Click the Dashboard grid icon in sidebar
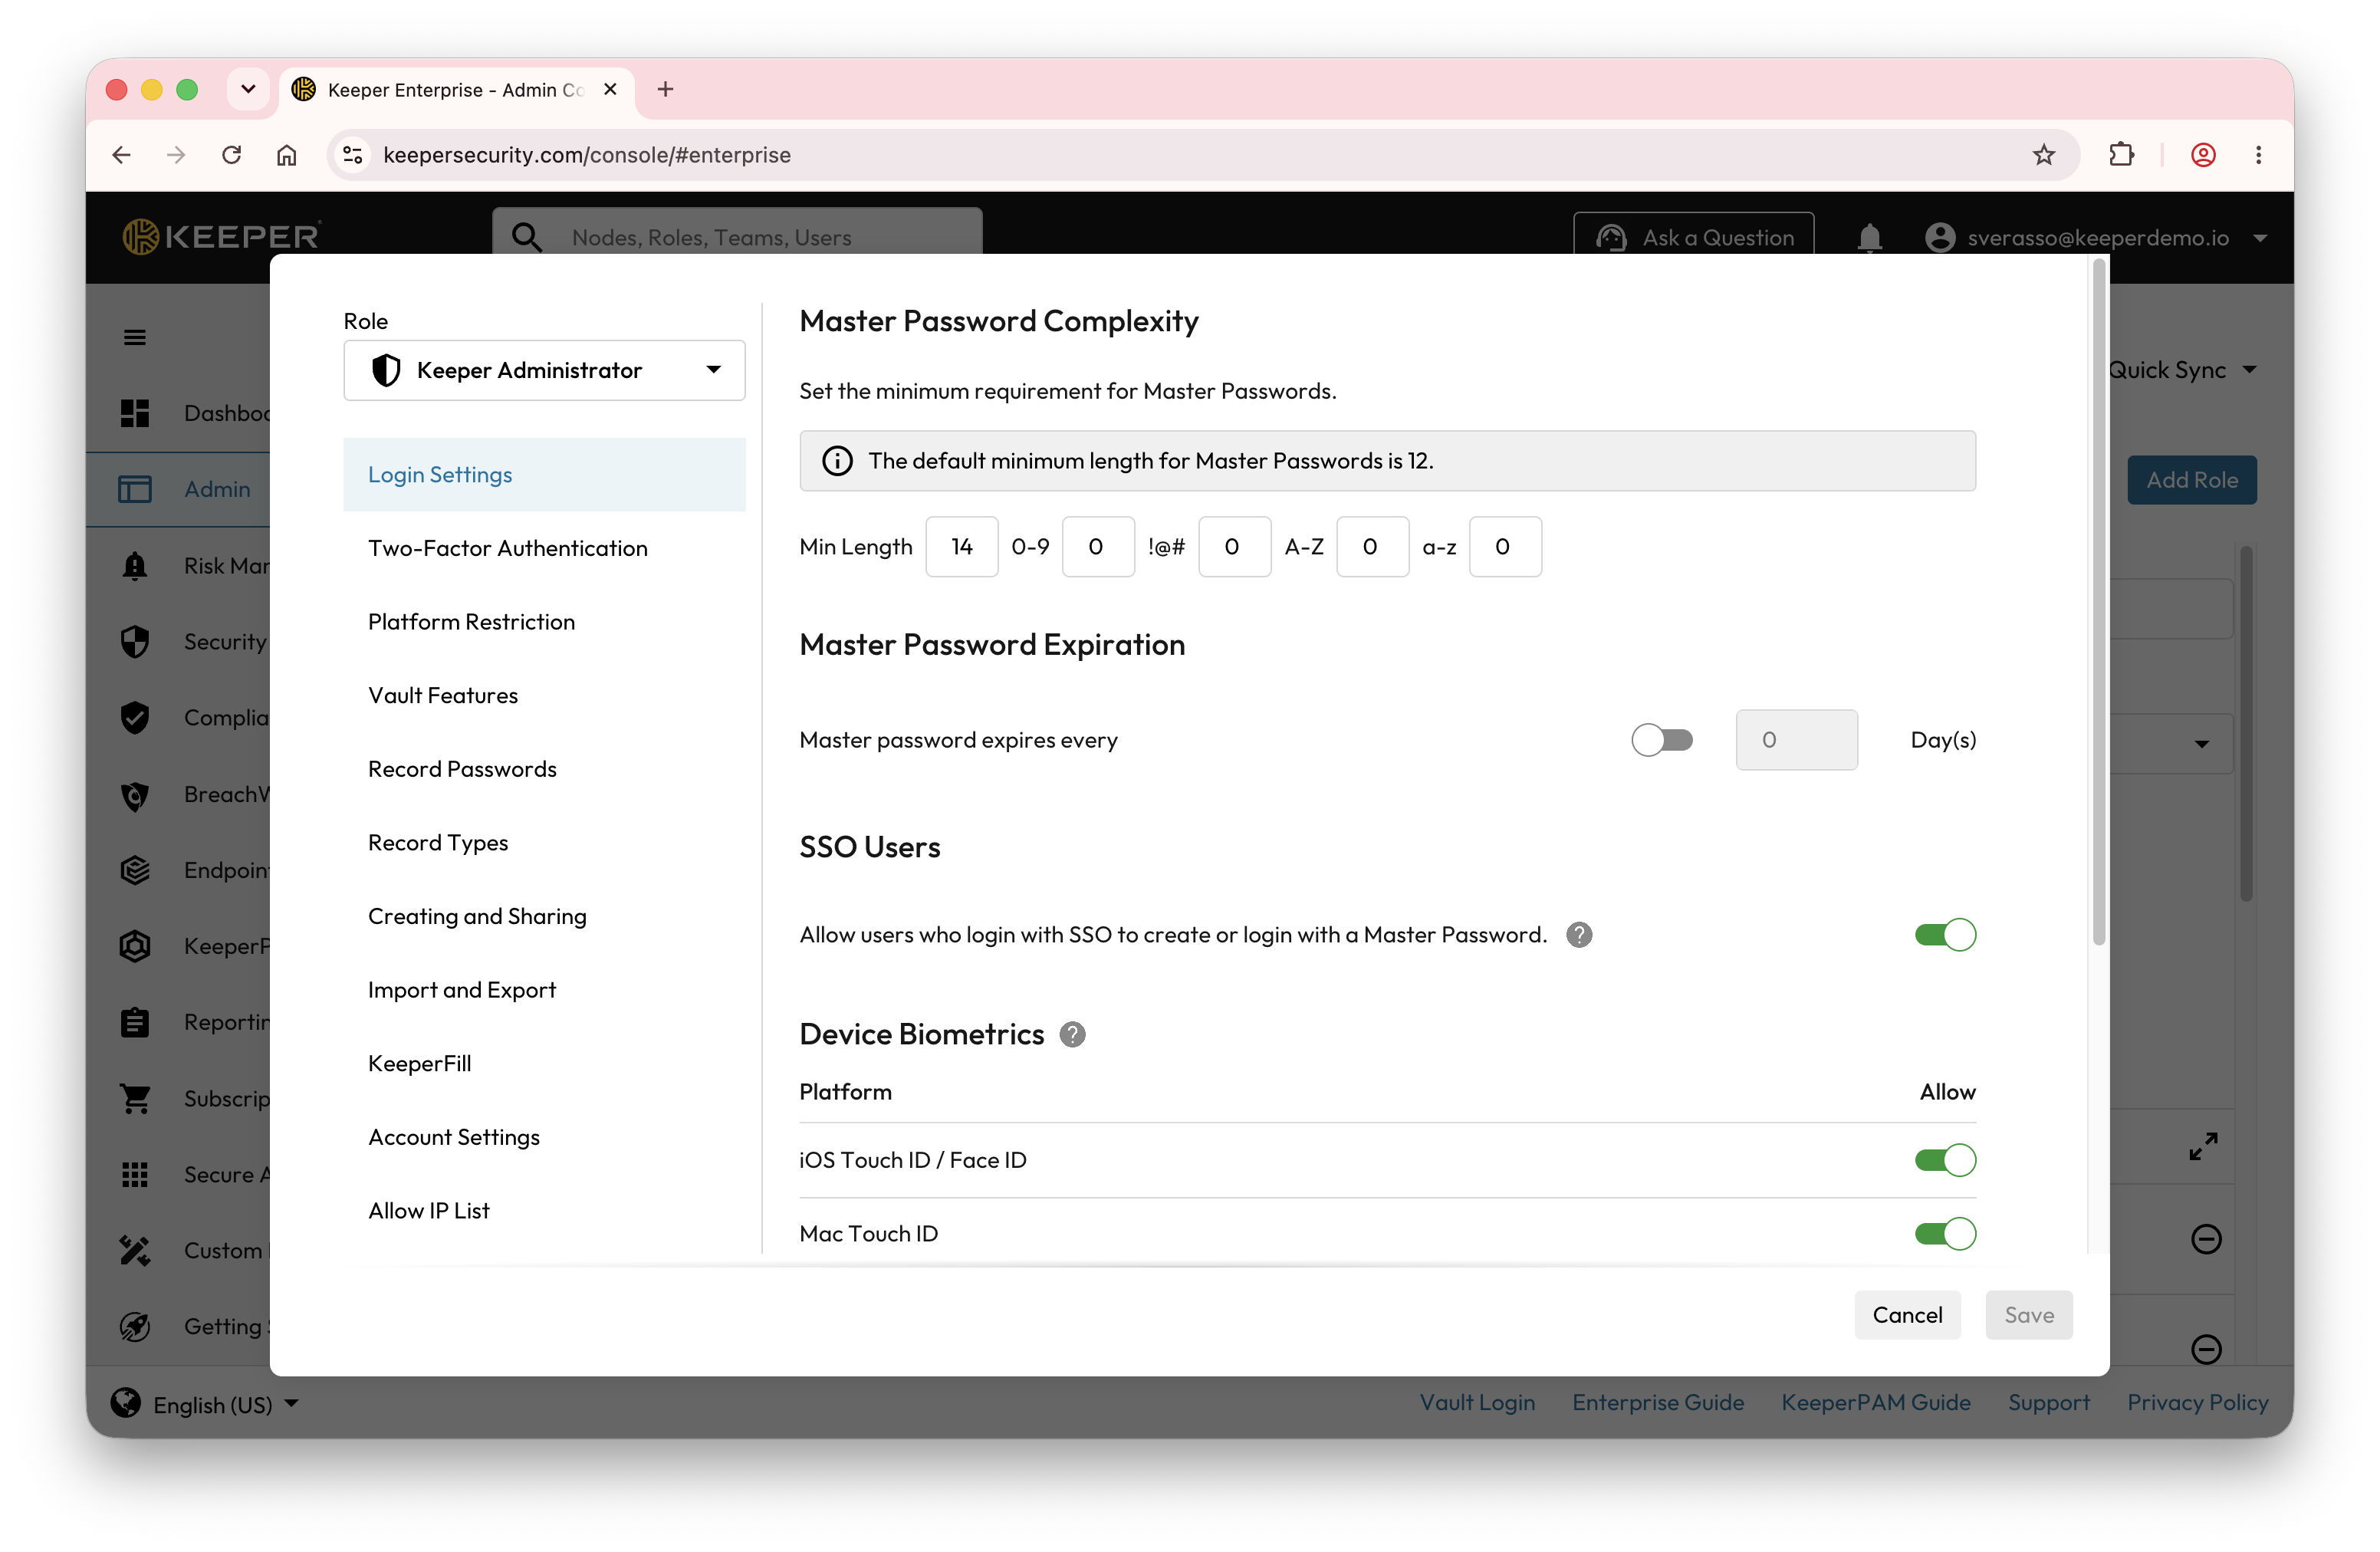 (135, 413)
